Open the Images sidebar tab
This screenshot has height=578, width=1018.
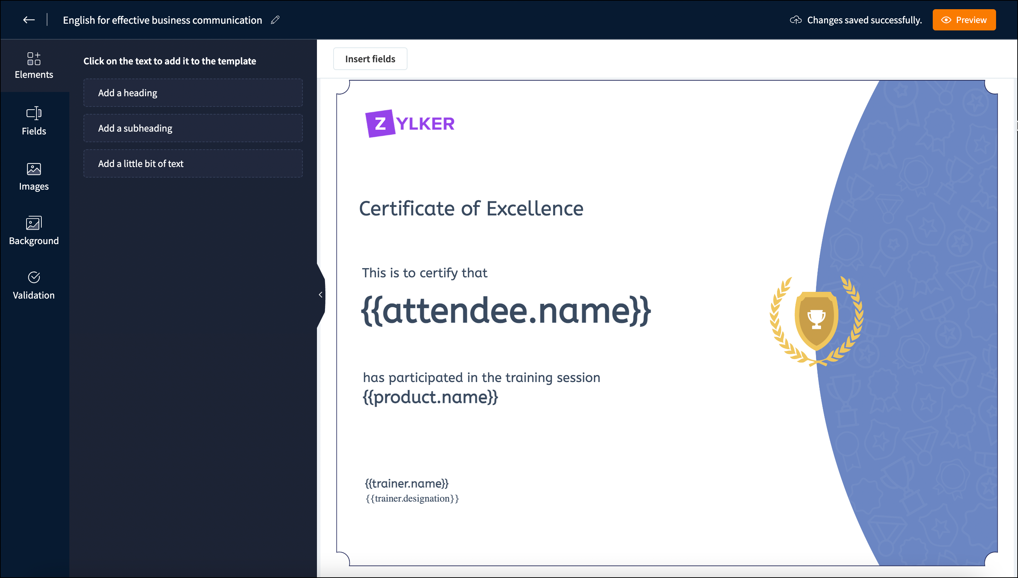click(34, 177)
